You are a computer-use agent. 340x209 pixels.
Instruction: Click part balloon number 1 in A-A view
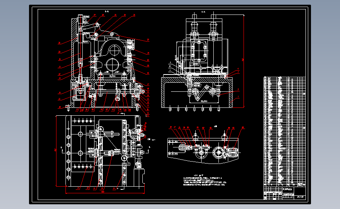point(238,97)
